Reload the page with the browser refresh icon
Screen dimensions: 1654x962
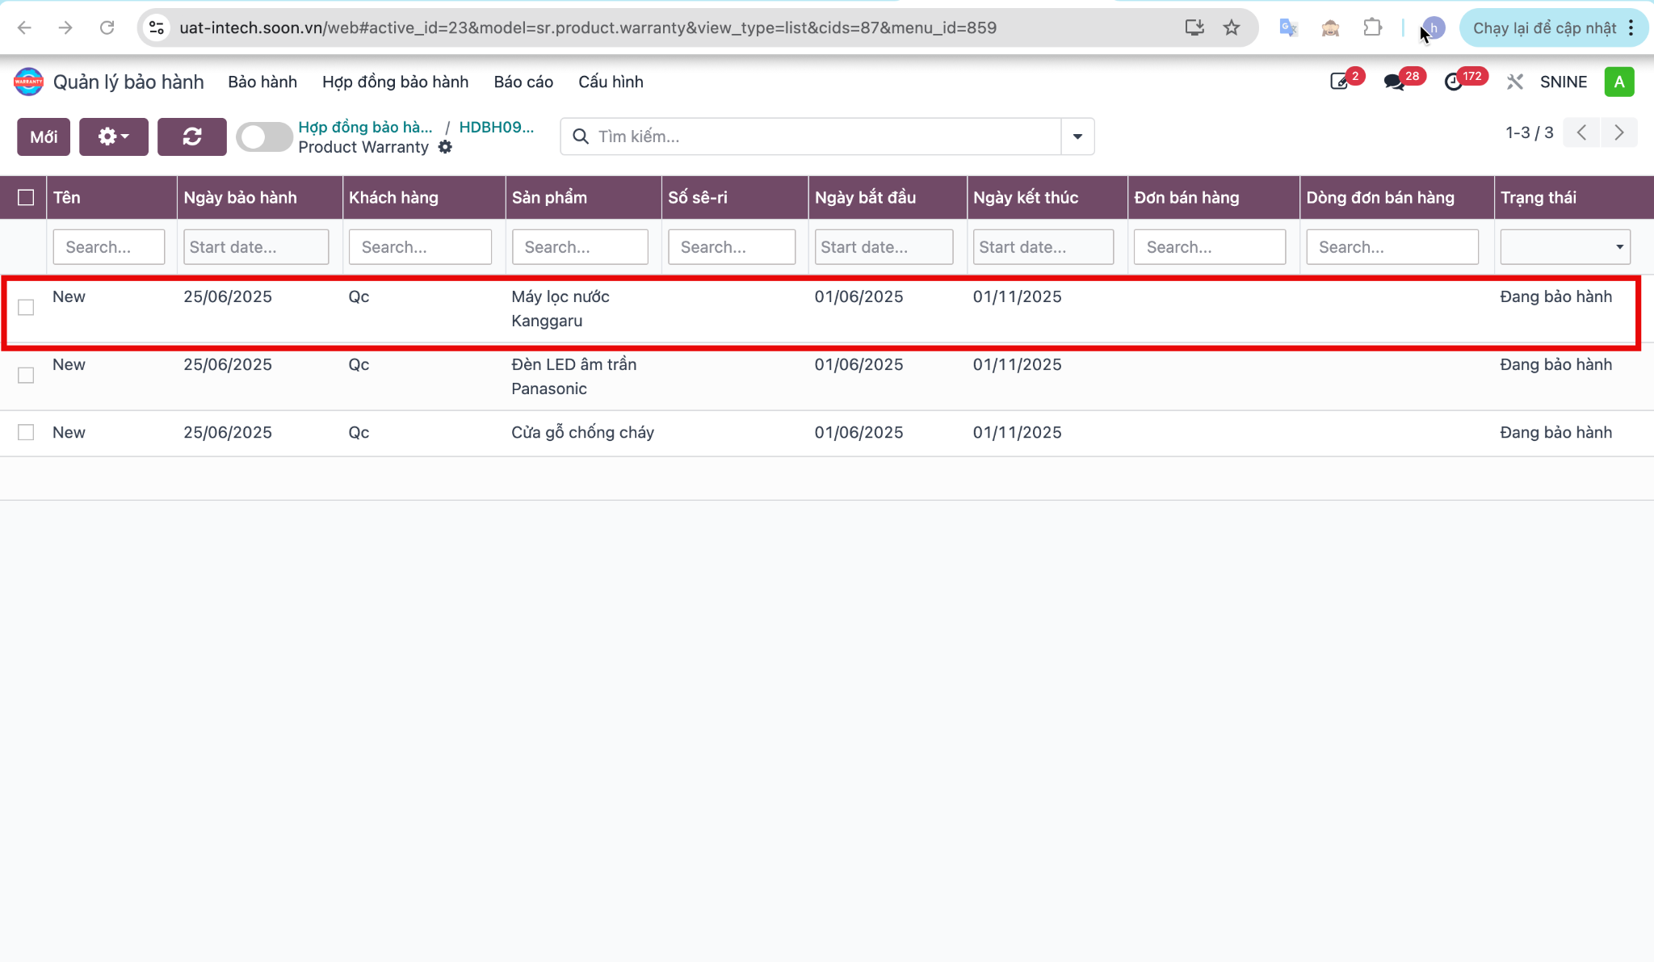click(x=107, y=27)
